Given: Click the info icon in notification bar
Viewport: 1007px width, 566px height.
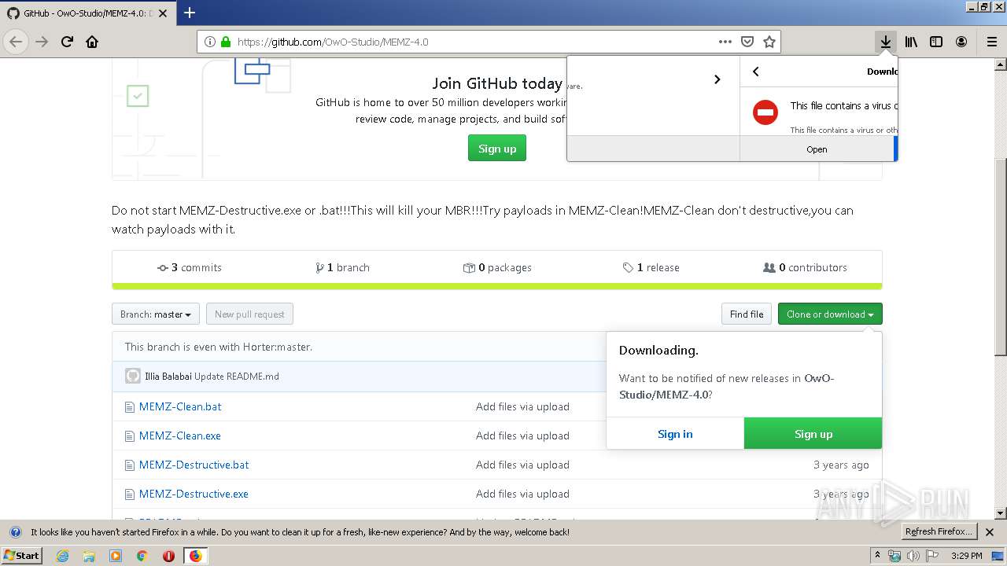Looking at the screenshot, I should click(15, 532).
